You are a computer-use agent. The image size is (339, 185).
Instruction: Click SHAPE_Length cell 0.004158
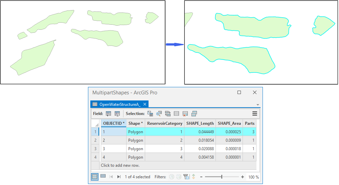[200, 157]
